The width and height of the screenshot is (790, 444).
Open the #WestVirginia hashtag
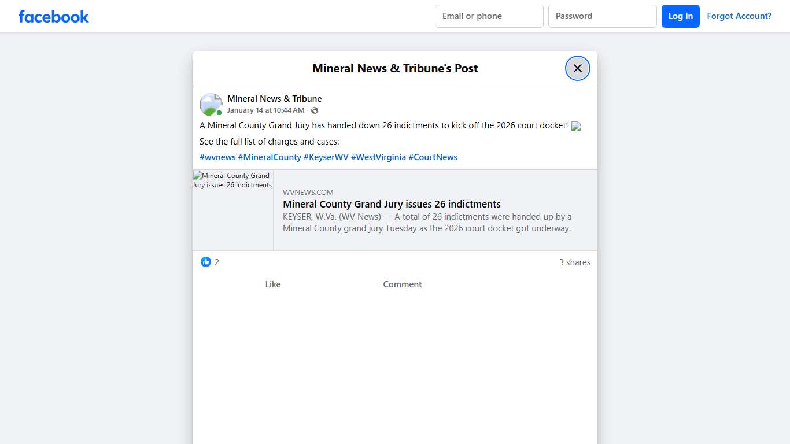pyautogui.click(x=379, y=157)
